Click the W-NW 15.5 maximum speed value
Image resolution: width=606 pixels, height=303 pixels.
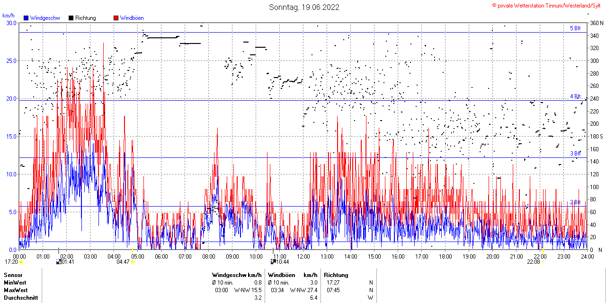[248, 290]
